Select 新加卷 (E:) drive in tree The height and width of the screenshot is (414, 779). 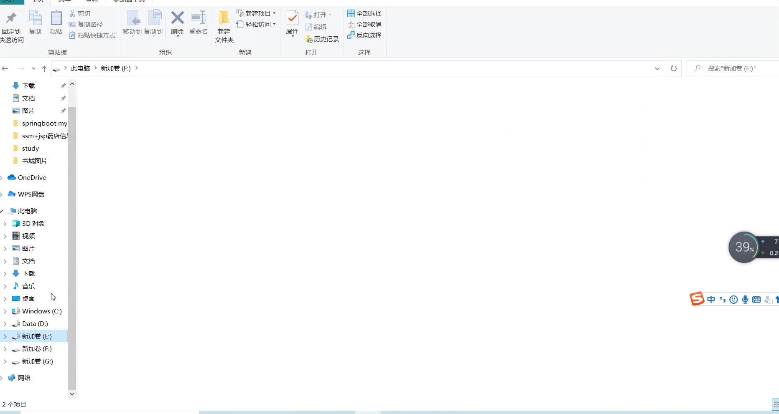coord(34,336)
